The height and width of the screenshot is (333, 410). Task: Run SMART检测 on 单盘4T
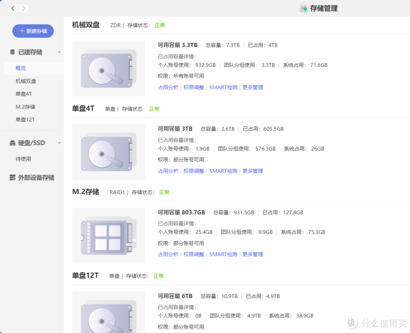[x=223, y=171]
